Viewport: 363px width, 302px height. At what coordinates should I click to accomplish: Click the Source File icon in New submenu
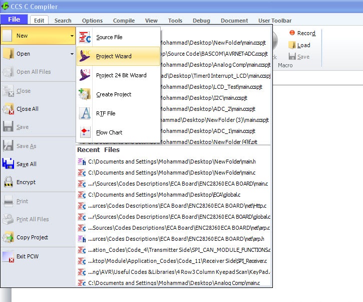pyautogui.click(x=85, y=37)
